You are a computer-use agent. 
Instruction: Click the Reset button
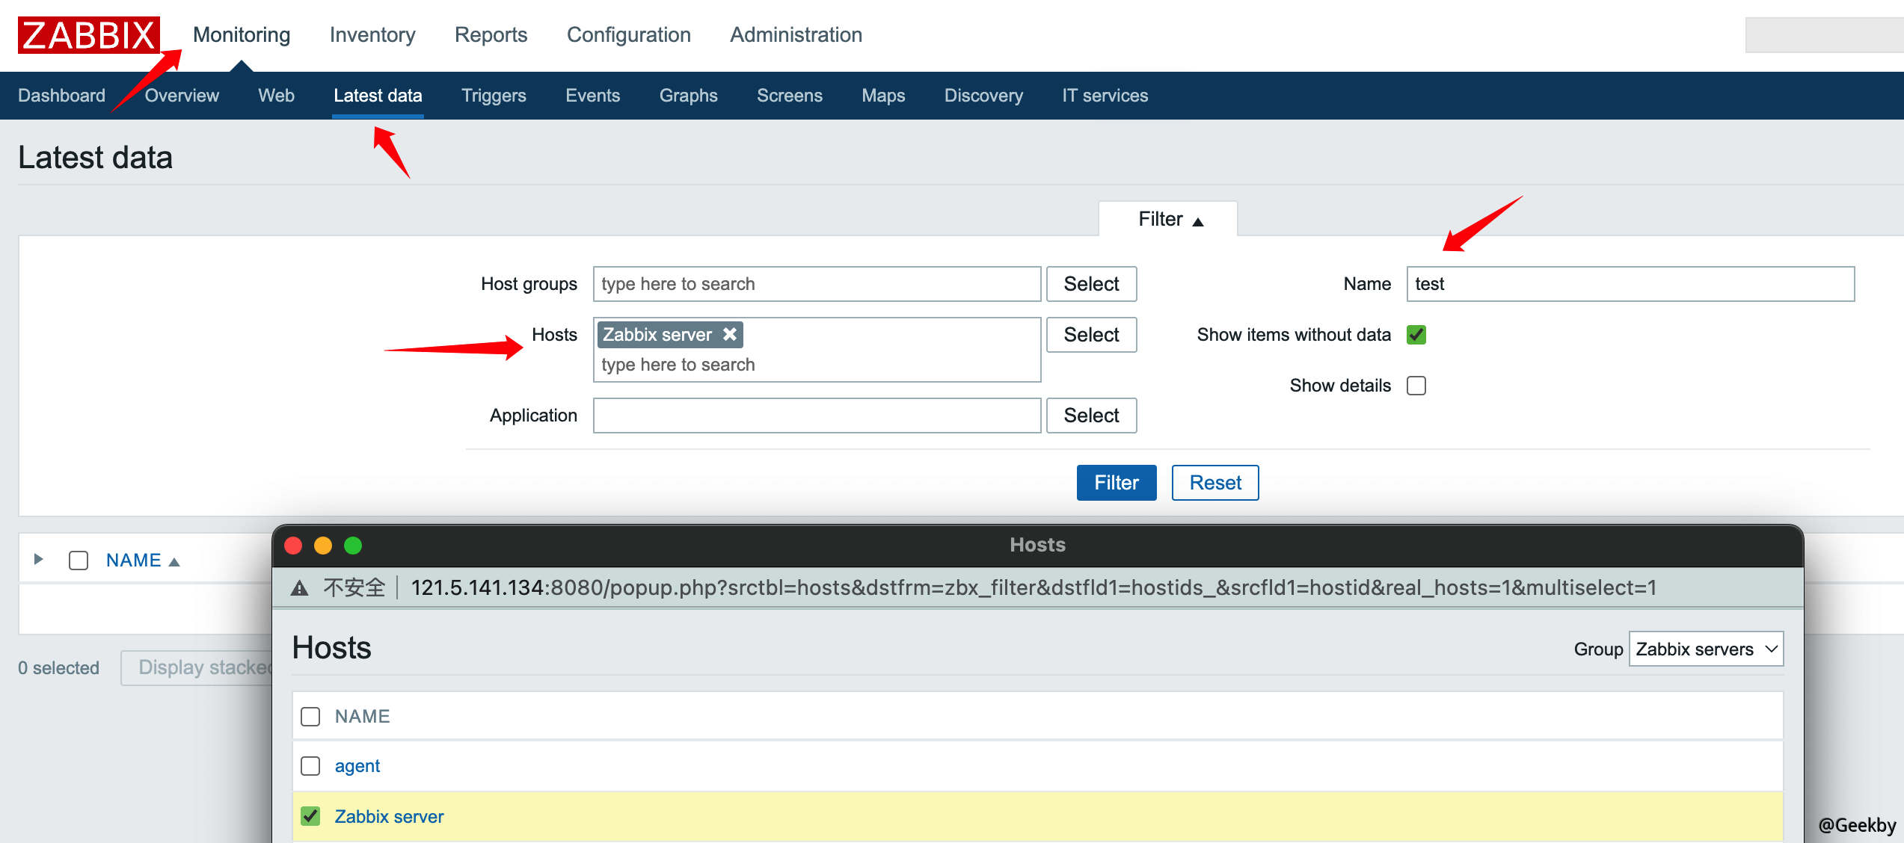tap(1214, 483)
